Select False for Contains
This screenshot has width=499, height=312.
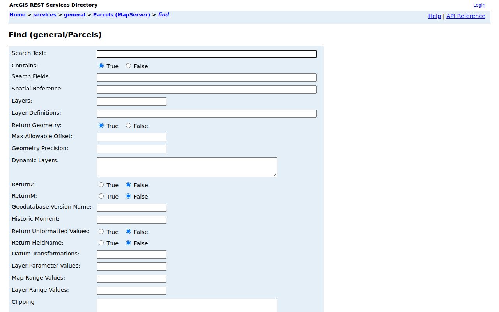click(x=129, y=66)
